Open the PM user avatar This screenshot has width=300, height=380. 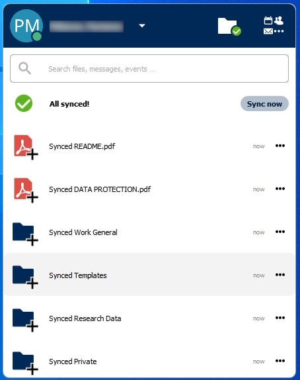[26, 26]
